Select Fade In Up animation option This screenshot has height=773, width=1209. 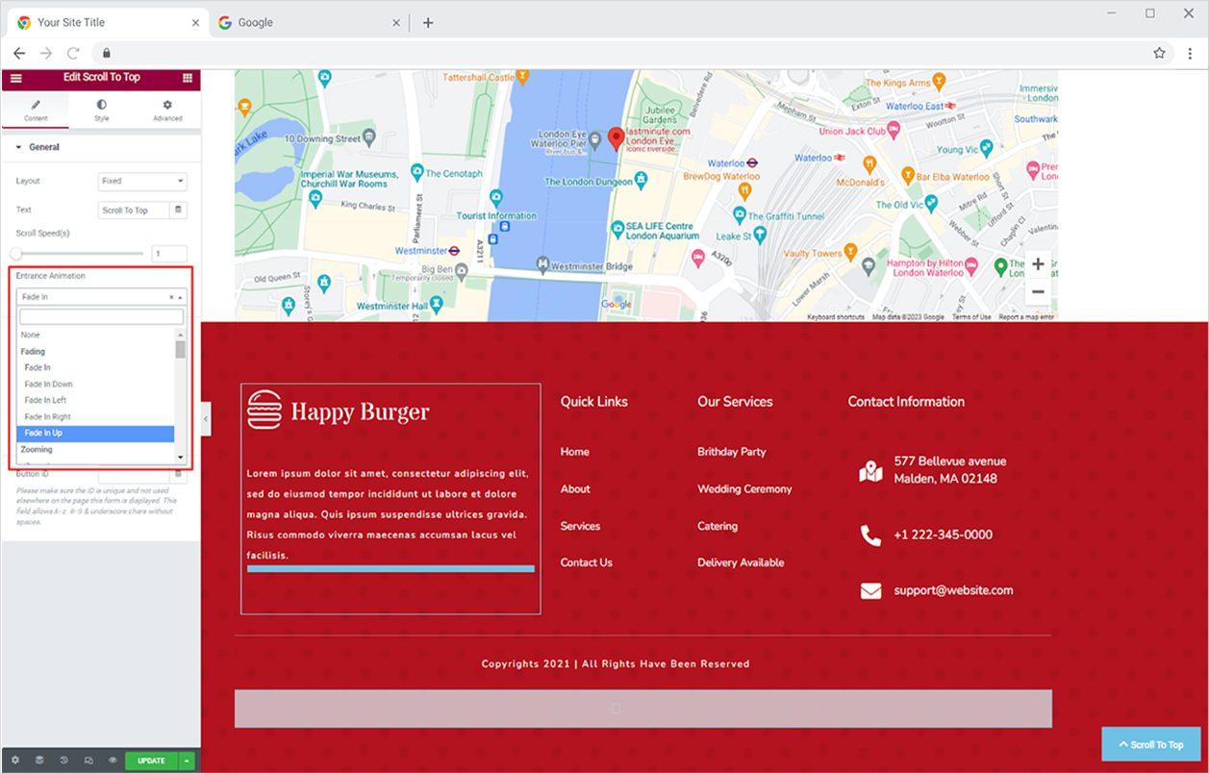95,434
